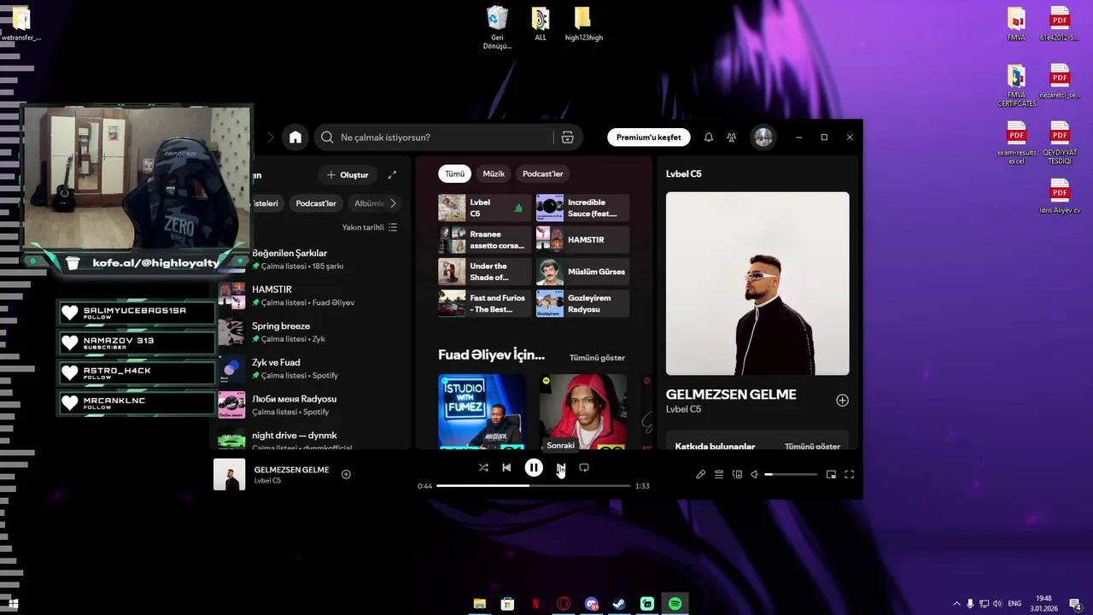Select the Tümü filter tab
Viewport: 1093px width, 615px height.
[x=454, y=173]
